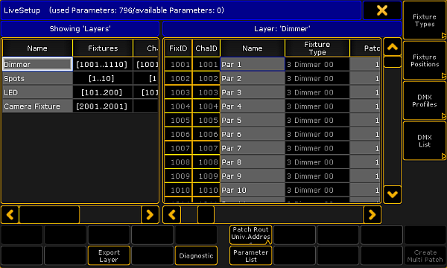Click the Diagnostic button
This screenshot has width=447, height=268.
(x=196, y=256)
